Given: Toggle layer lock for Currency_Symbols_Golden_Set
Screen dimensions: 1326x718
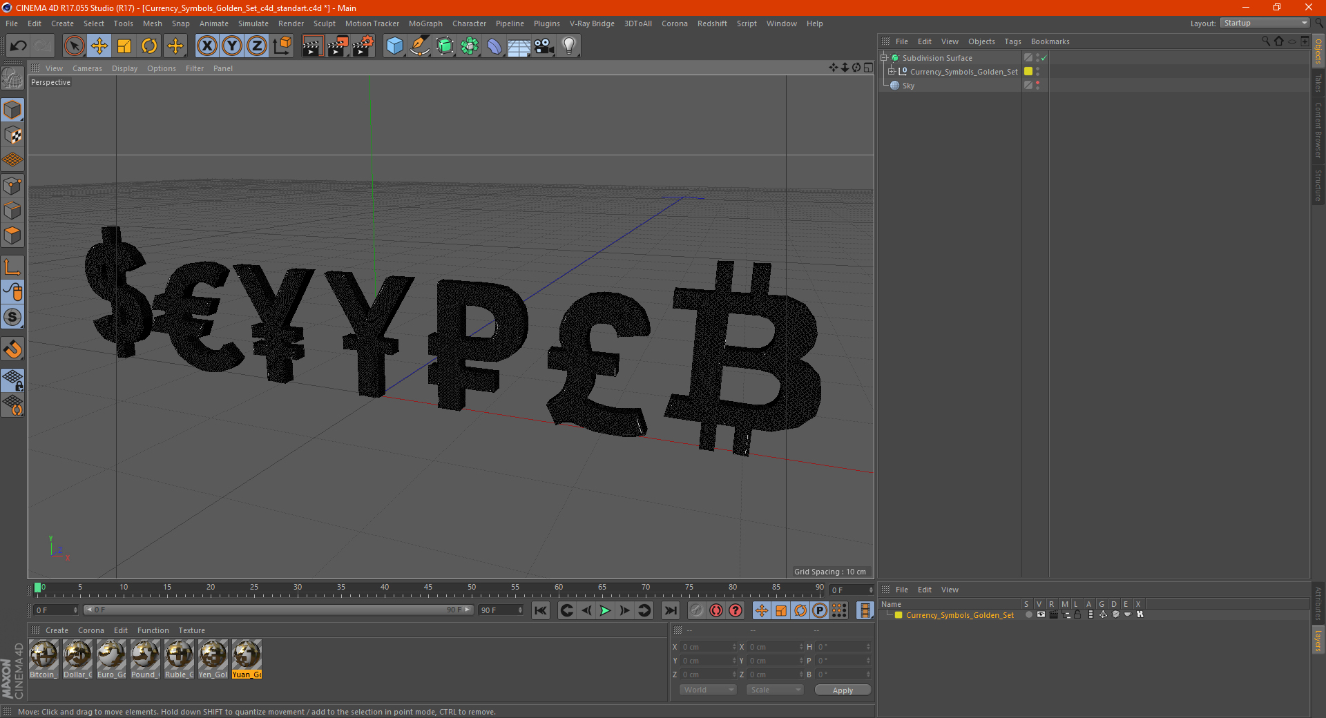Looking at the screenshot, I should (1077, 614).
